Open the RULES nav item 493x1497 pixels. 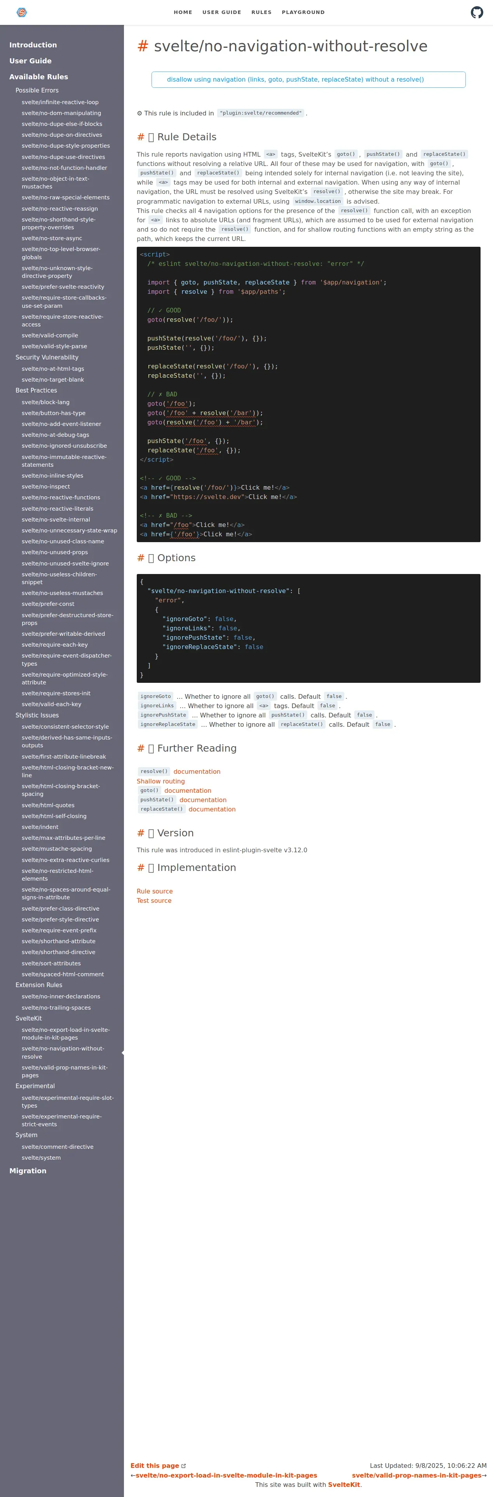click(x=261, y=12)
